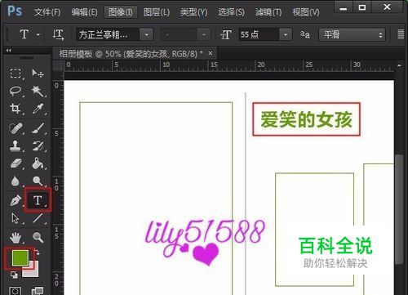Toggle Quick Mask mode

(x=16, y=291)
